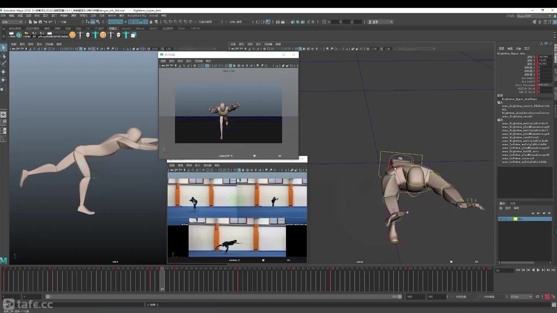Click the white cube shelf icon
This screenshot has height=313, width=557.
coord(133,35)
